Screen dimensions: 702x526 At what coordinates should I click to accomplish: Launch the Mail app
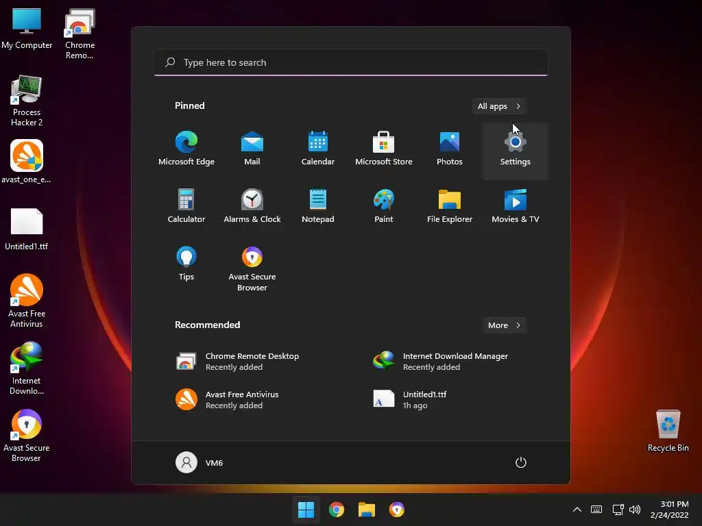click(252, 150)
